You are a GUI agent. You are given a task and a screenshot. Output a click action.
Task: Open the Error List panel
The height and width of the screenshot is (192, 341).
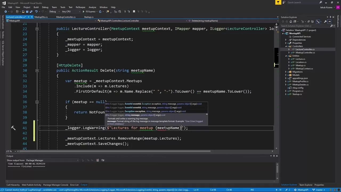pos(74,185)
